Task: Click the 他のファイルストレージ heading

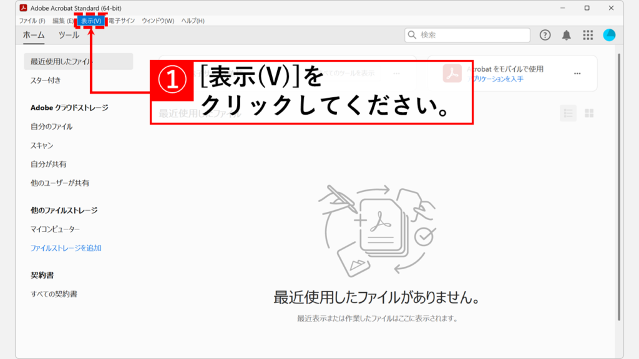Action: pyautogui.click(x=64, y=211)
